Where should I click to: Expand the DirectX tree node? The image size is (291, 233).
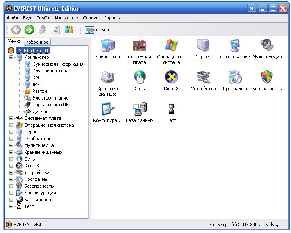[11, 166]
